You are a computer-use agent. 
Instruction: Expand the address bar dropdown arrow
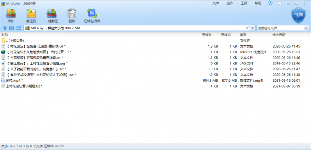(252, 28)
